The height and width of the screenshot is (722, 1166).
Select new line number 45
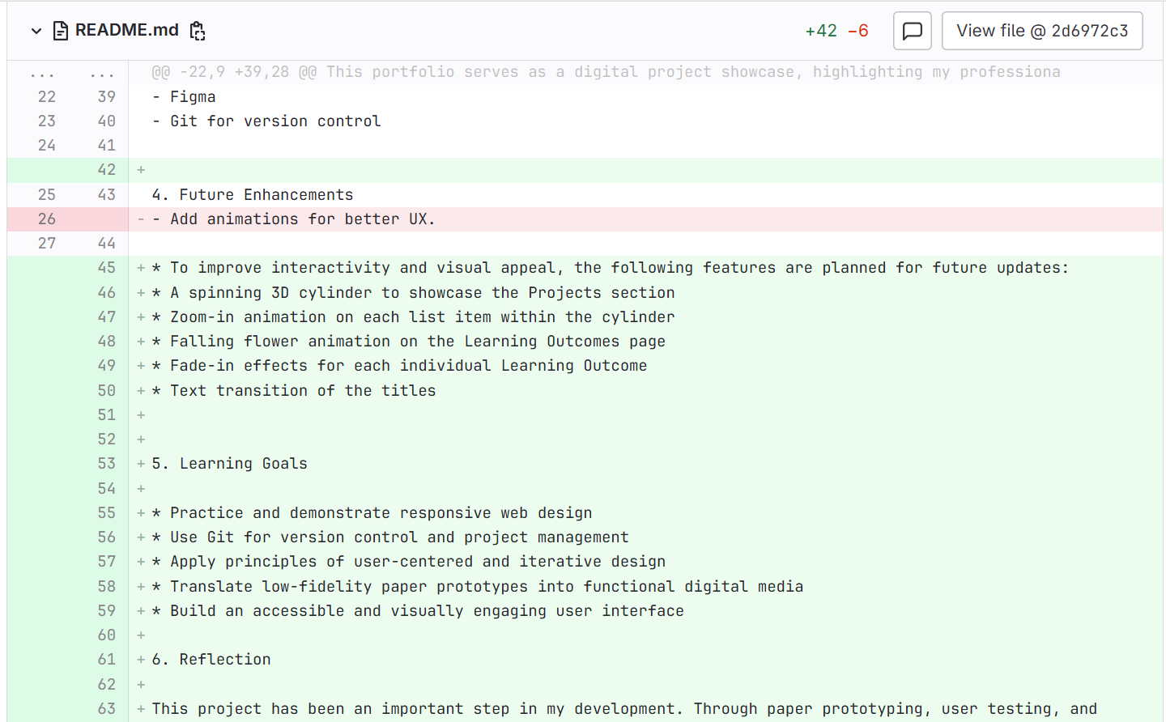(x=106, y=268)
